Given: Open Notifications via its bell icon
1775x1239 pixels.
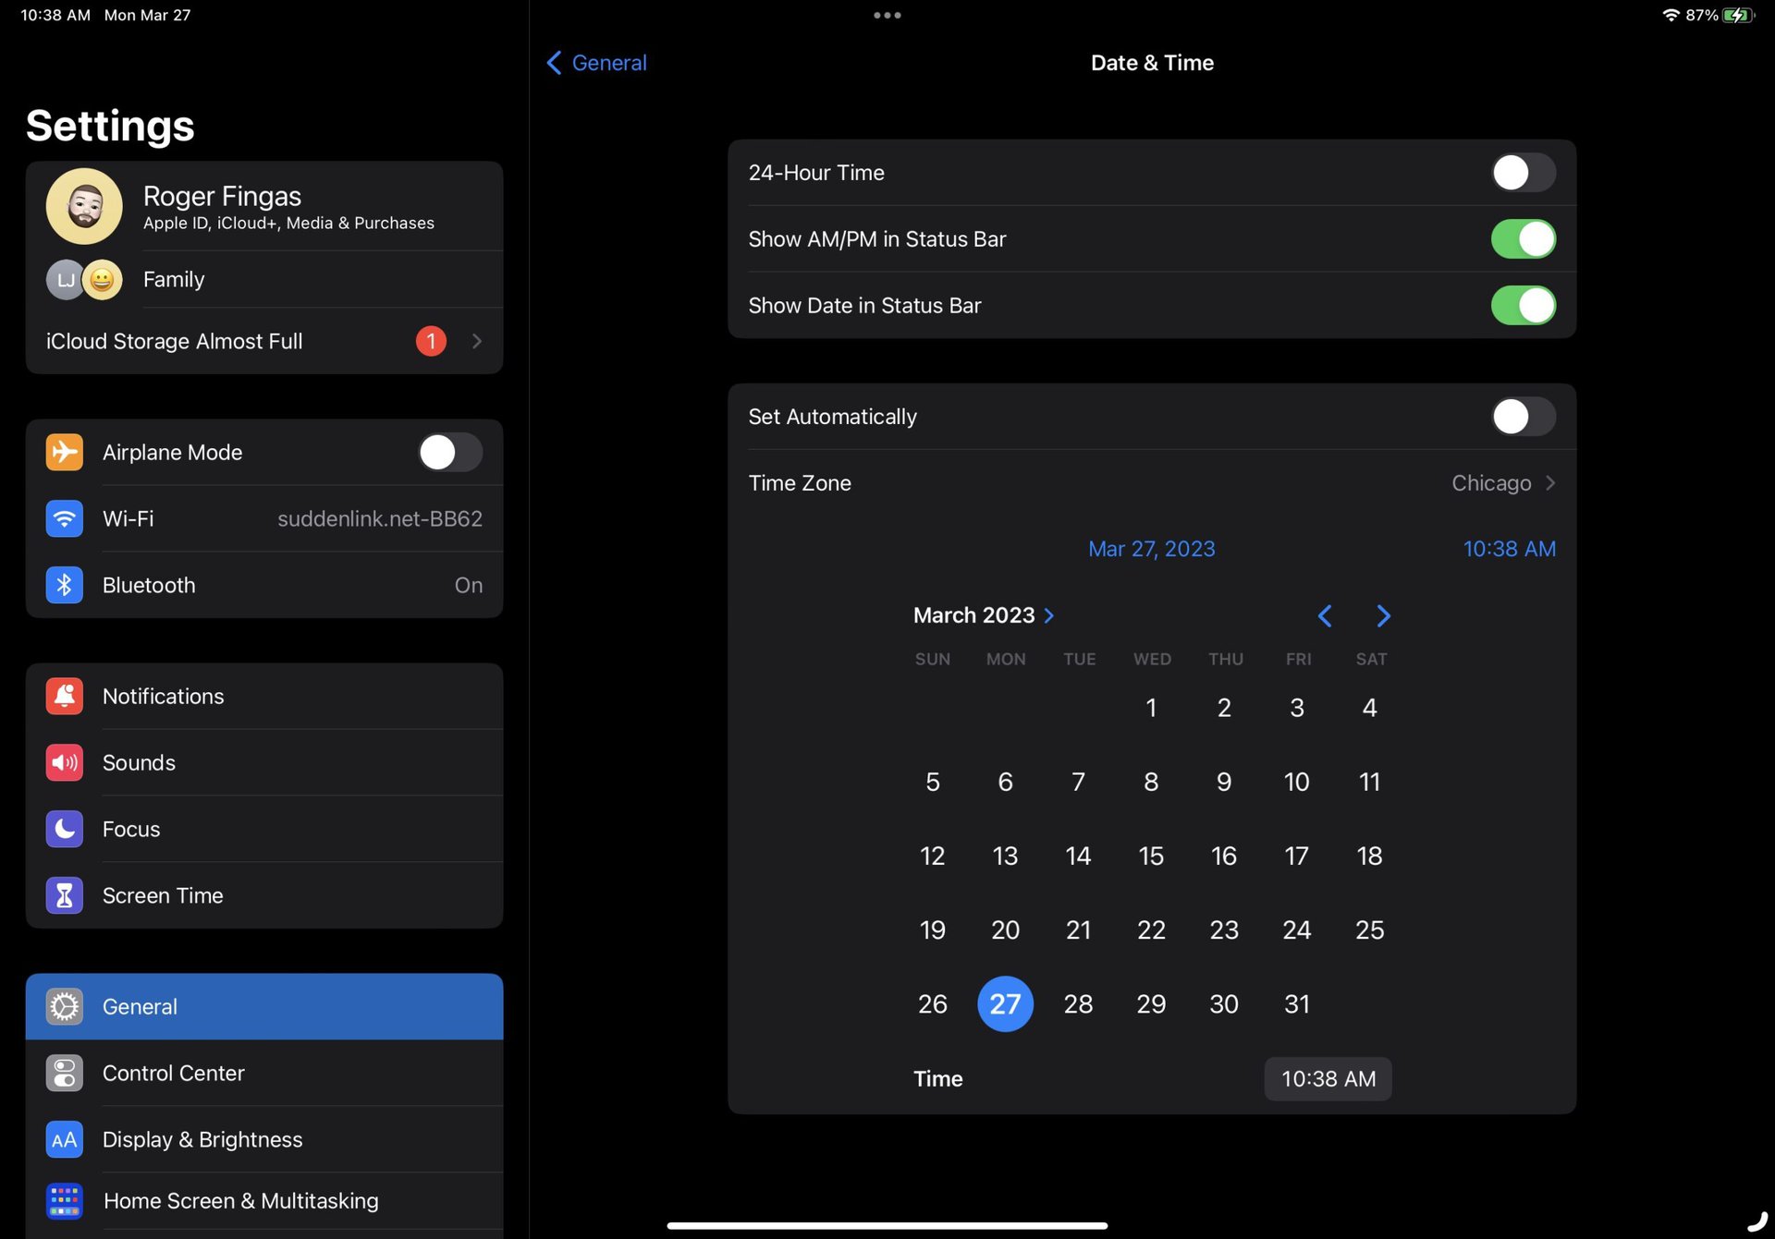Looking at the screenshot, I should click(64, 696).
